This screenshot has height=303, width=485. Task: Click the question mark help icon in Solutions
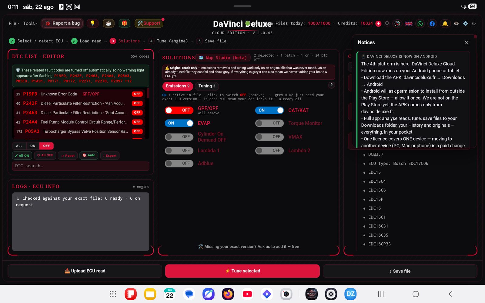tap(331, 85)
